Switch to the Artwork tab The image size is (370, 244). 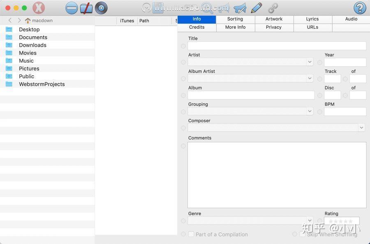coord(273,19)
